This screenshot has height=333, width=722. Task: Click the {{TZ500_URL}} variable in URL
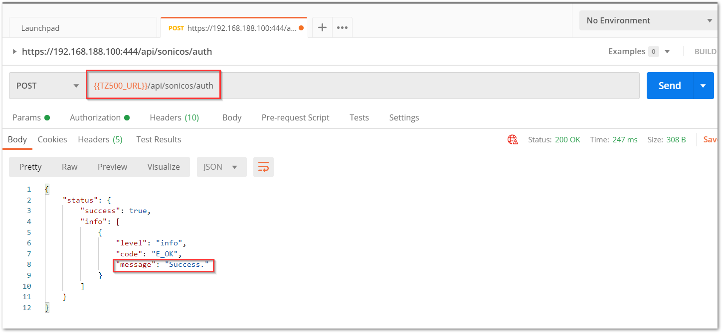[x=121, y=86]
